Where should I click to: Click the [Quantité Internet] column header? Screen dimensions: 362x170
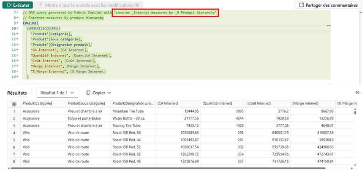[x=223, y=104]
